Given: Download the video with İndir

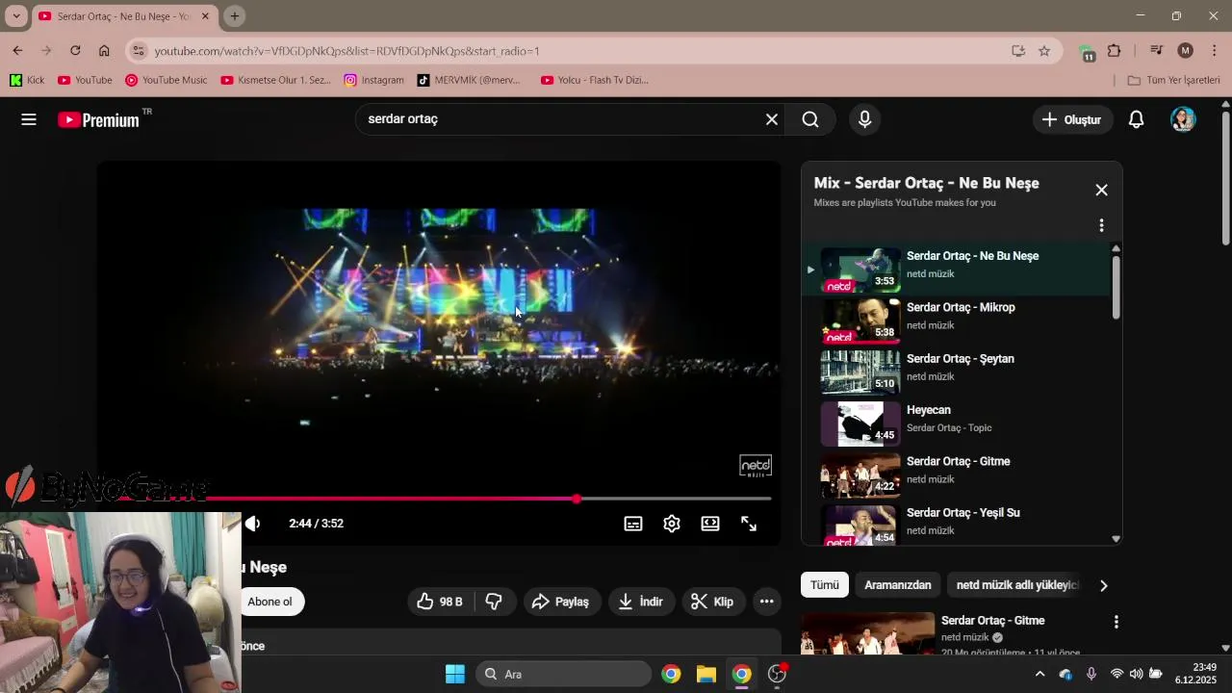Looking at the screenshot, I should coord(641,602).
